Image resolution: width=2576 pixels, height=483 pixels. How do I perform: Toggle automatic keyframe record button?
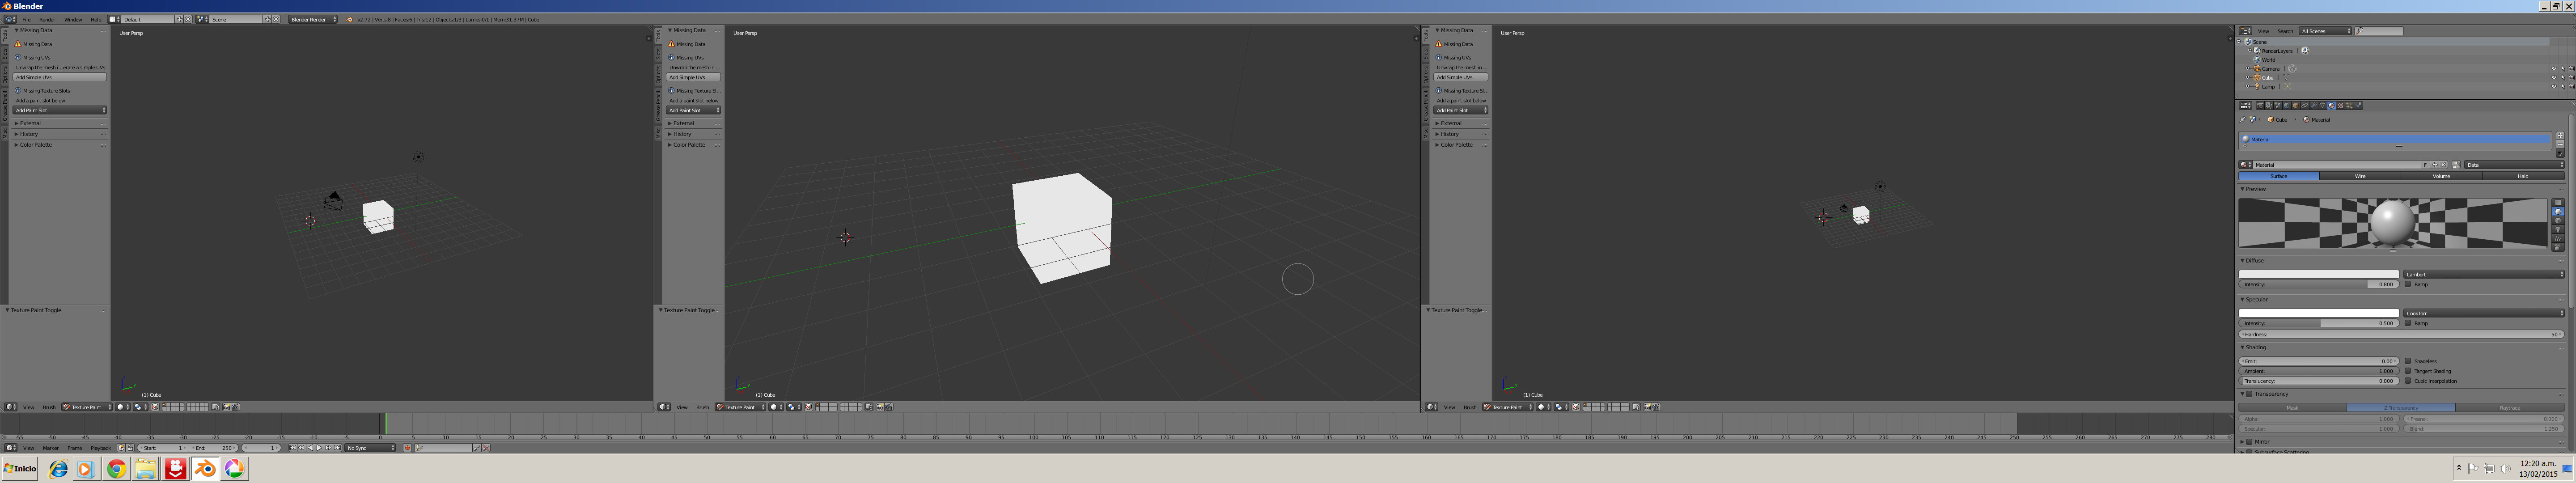(407, 448)
